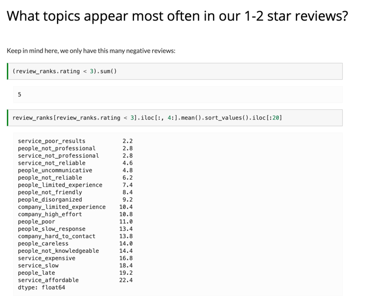The width and height of the screenshot is (366, 298).
Task: Click the people_disorganized row
Action: 50,200
